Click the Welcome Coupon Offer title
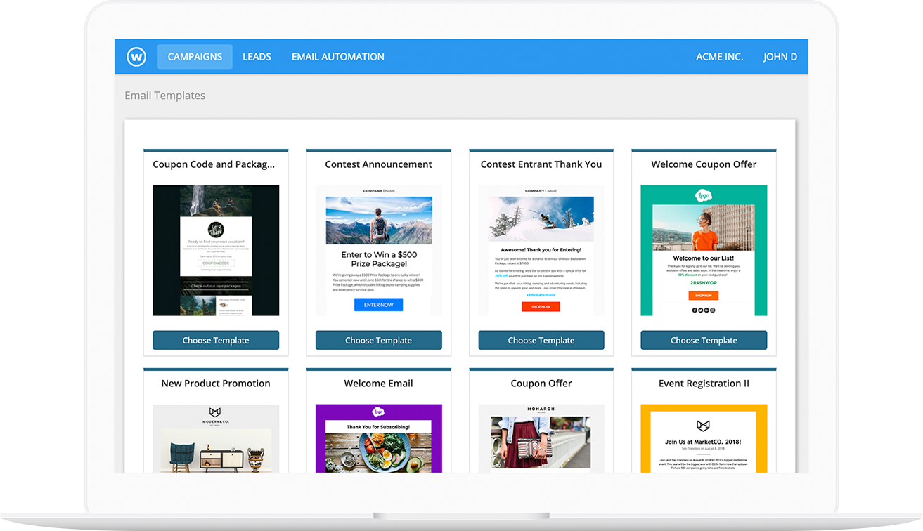The height and width of the screenshot is (531, 923). pos(704,164)
